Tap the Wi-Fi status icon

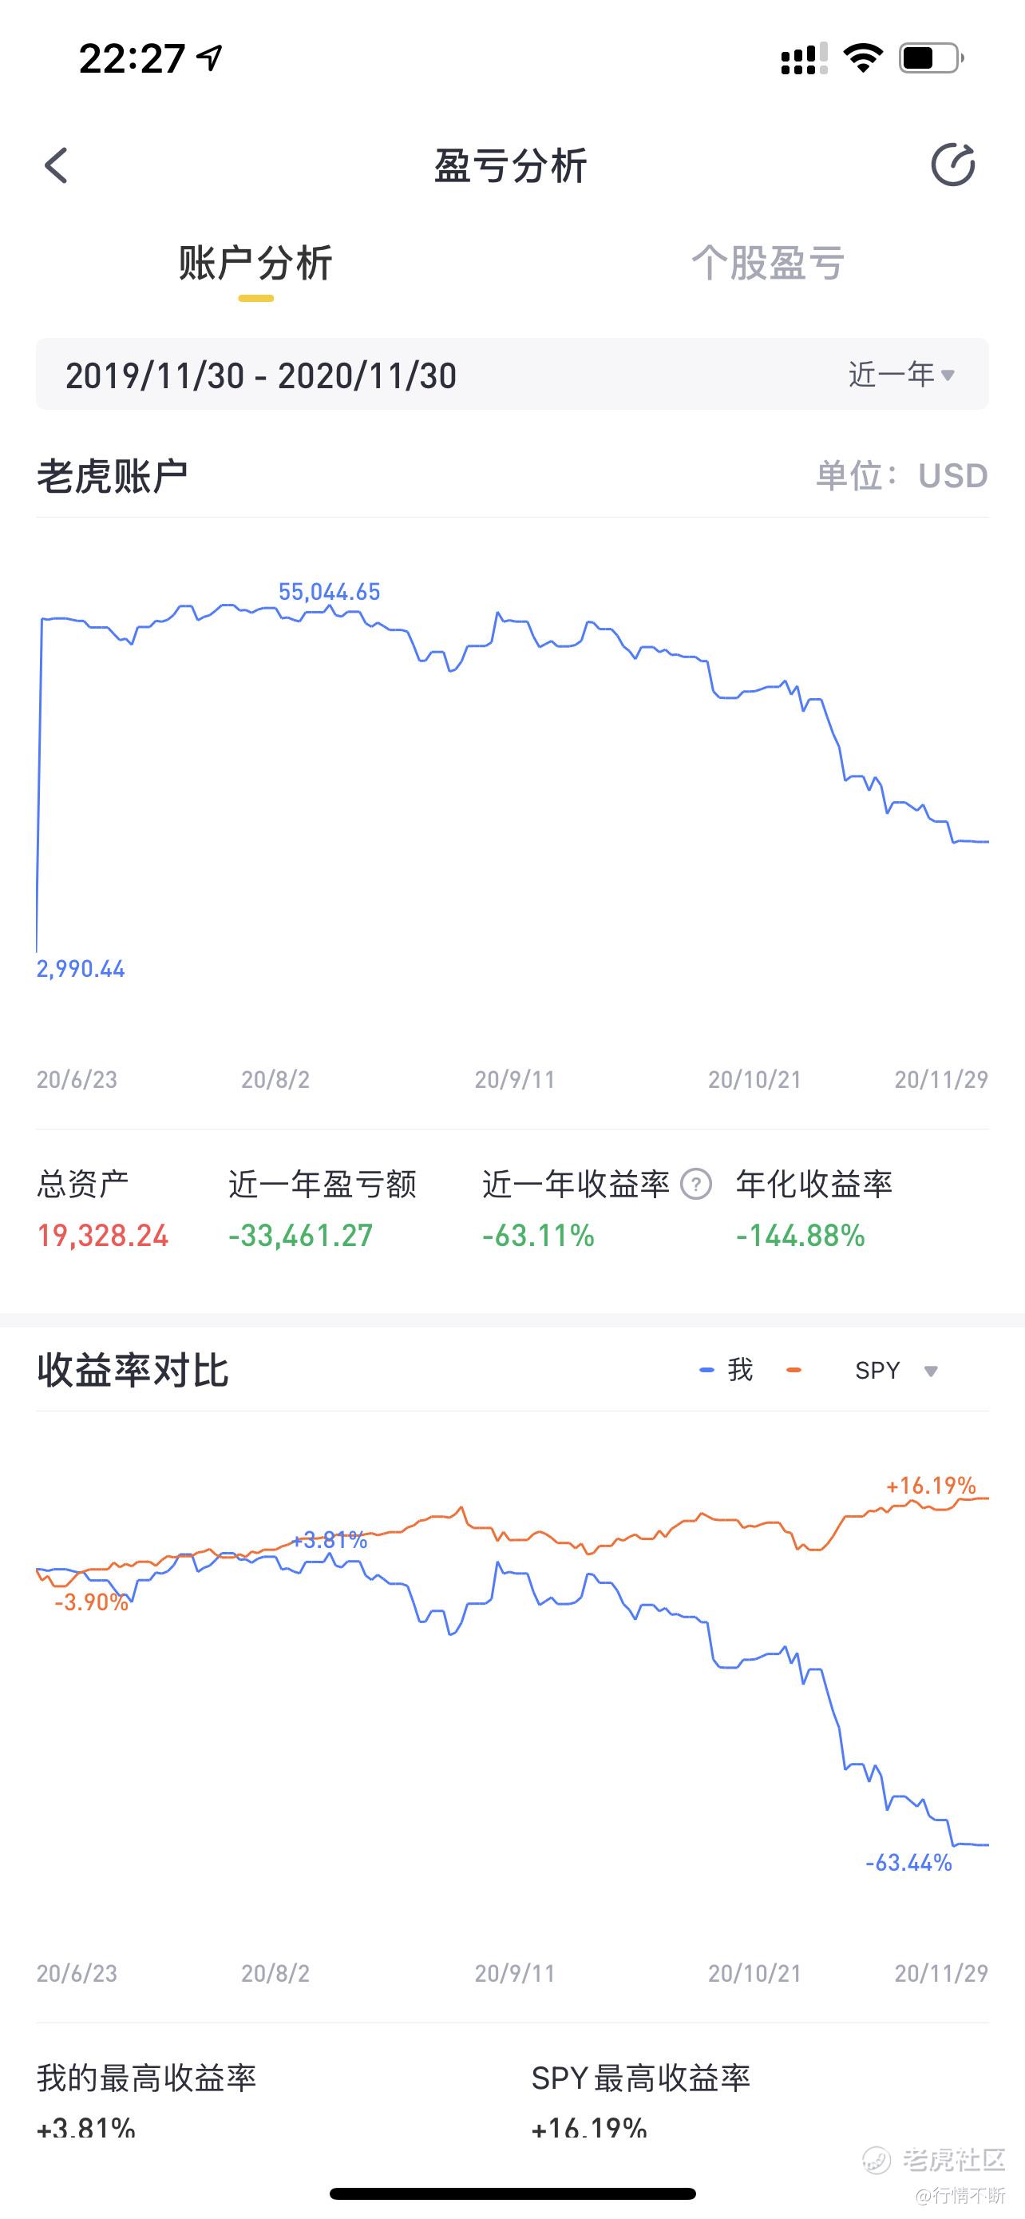point(862,58)
